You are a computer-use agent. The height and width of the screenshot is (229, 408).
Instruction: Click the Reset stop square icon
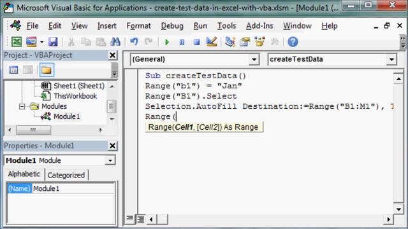coord(197,42)
